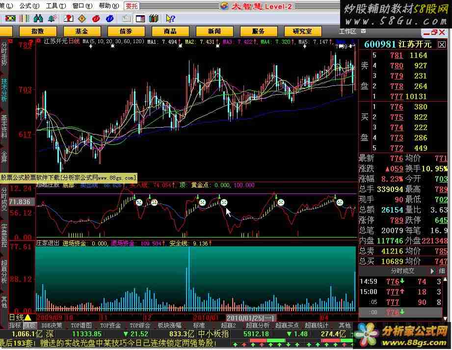Click the yellow diamond road-sign icon
Viewport: 452px width, 350px height.
[x=82, y=19]
